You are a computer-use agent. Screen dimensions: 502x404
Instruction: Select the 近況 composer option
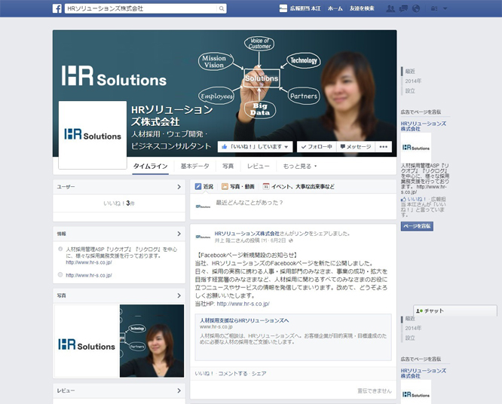coord(204,186)
